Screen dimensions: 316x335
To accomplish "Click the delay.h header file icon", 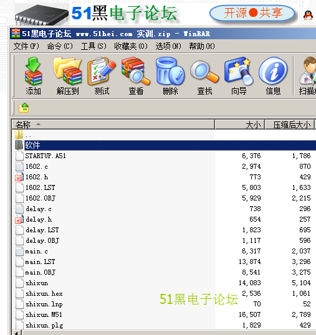I will tap(19, 219).
